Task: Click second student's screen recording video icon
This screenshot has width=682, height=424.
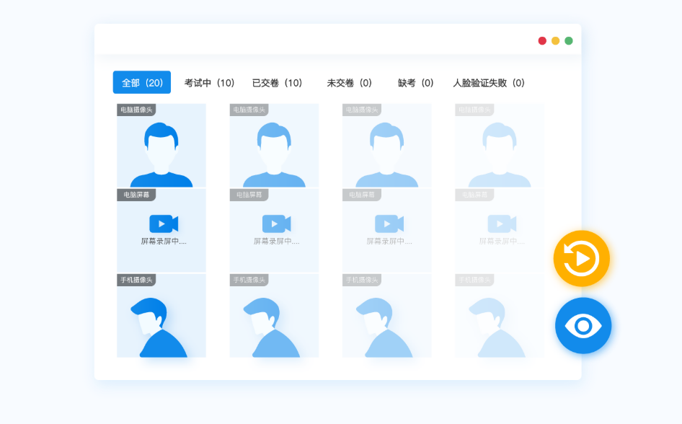Action: 276,224
